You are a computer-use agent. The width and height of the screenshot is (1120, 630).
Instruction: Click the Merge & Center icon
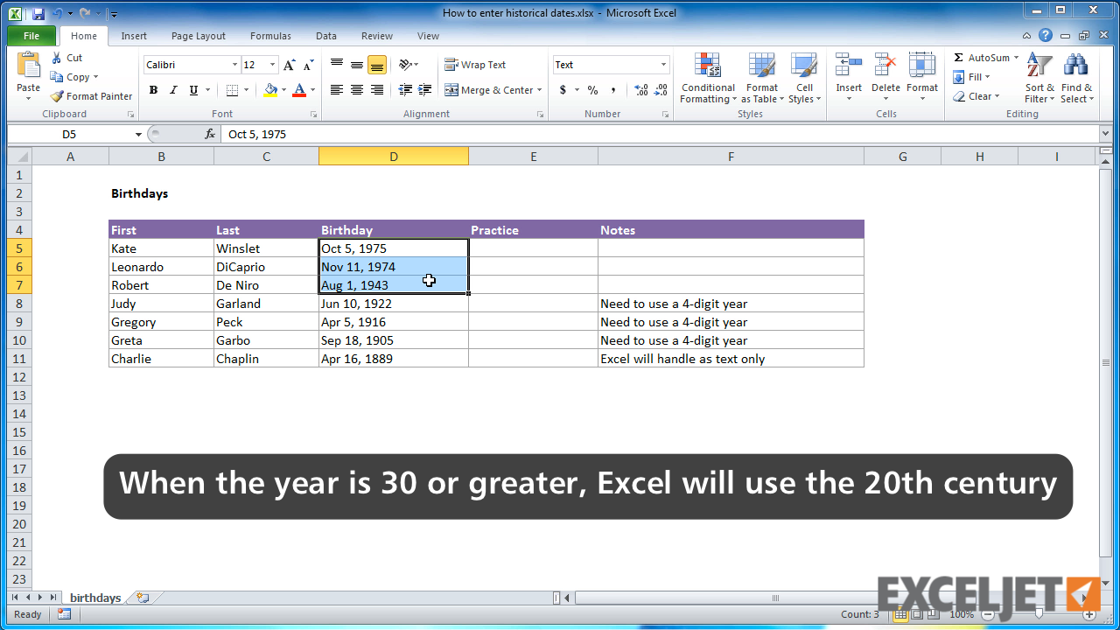(451, 90)
